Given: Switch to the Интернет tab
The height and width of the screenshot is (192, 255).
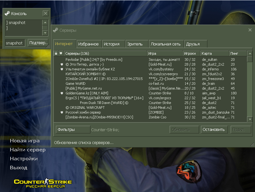Looking at the screenshot, I should [x=65, y=44].
